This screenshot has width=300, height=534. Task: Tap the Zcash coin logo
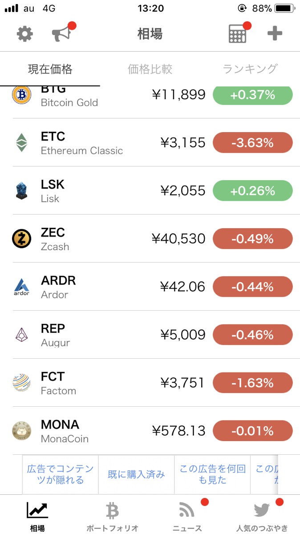pyautogui.click(x=21, y=239)
